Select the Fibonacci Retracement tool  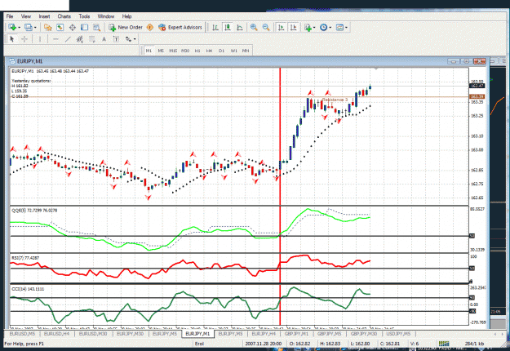[x=92, y=39]
